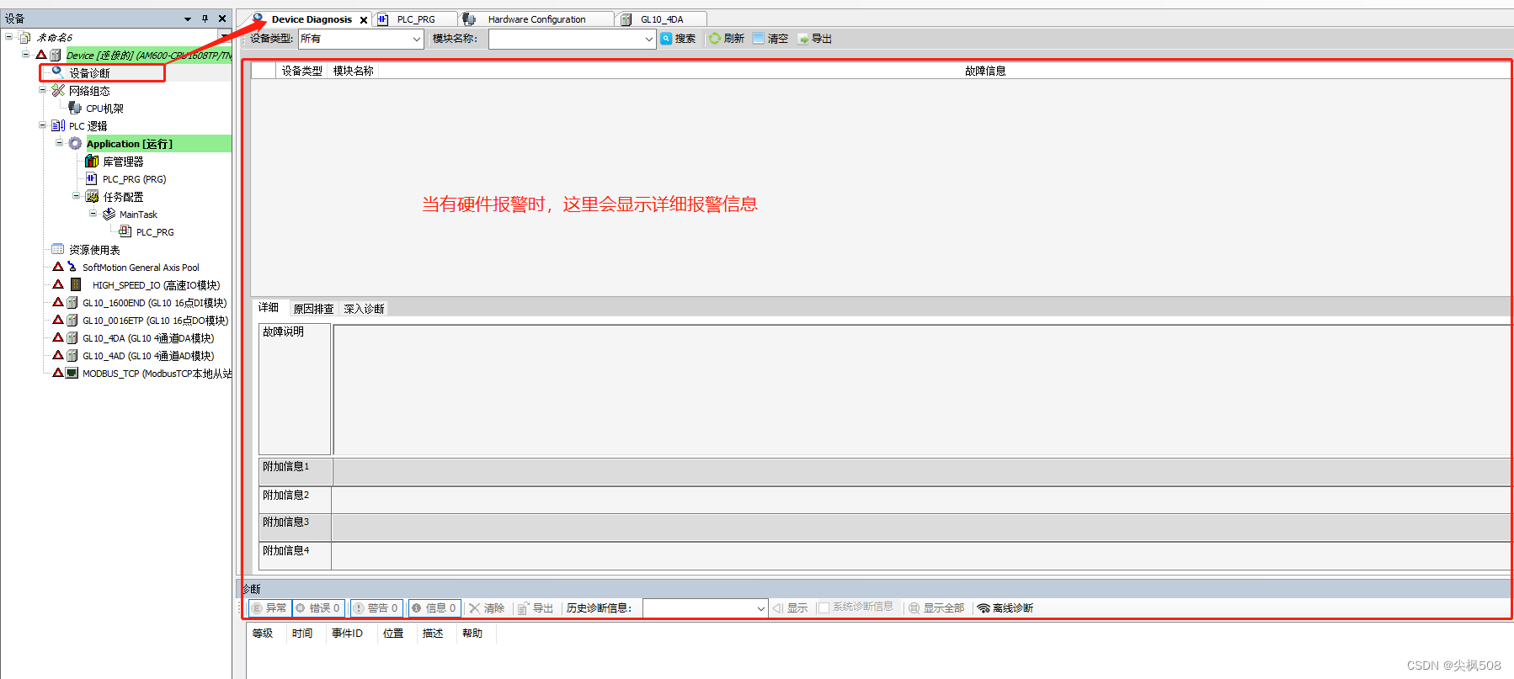Collapse the MainTask node expander
Image resolution: width=1514 pixels, height=679 pixels.
click(x=93, y=214)
